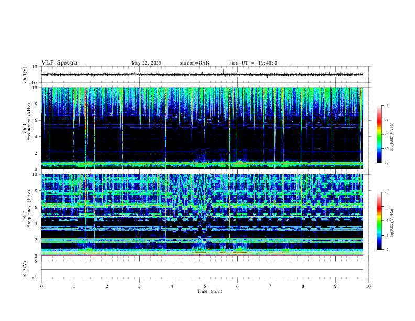The height and width of the screenshot is (321, 415).
Task: Click the time axis tick label '8'
Action: (303, 286)
